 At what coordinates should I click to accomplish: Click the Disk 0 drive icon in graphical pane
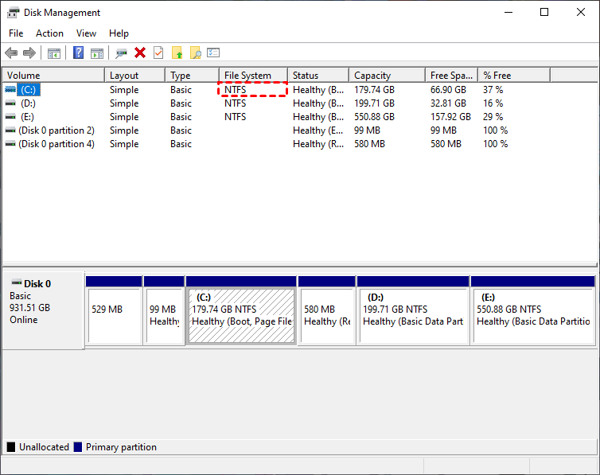click(x=17, y=283)
